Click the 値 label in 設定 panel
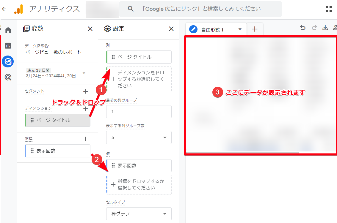The height and width of the screenshot is (223, 337). point(108,154)
